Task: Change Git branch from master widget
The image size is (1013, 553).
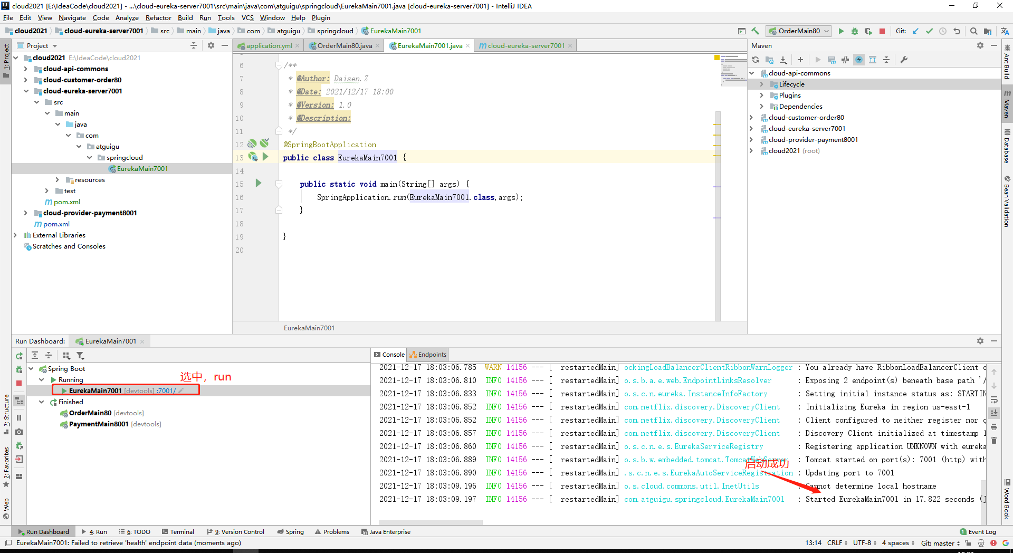Action: tap(940, 543)
